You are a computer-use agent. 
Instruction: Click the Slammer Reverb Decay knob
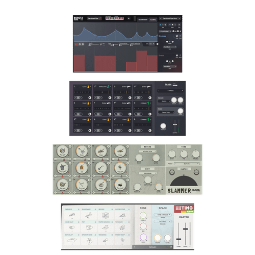click(x=139, y=158)
